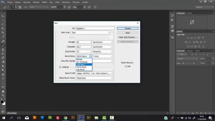Open the 8 bit depth dropdown
This screenshot has height=121, width=215.
[x=103, y=56]
